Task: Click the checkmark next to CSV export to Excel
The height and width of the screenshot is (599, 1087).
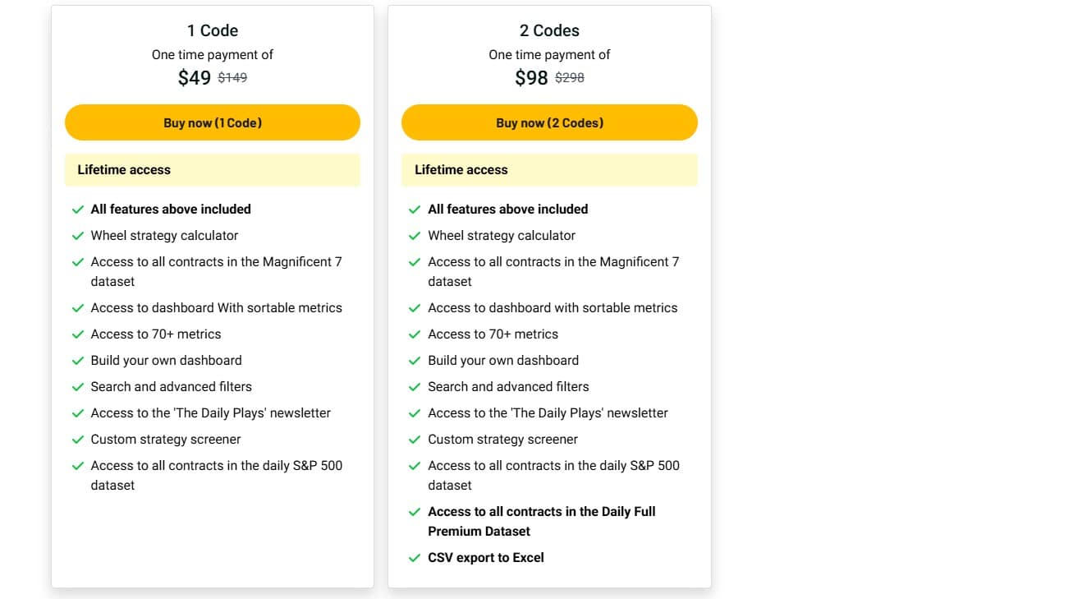Action: point(415,557)
